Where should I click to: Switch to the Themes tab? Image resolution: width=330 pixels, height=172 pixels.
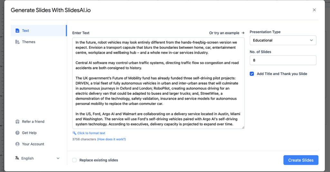pyautogui.click(x=28, y=42)
